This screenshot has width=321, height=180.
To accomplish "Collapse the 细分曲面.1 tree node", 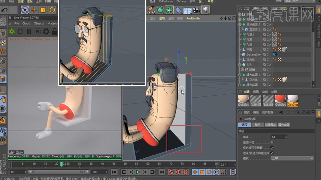I will 240,75.
